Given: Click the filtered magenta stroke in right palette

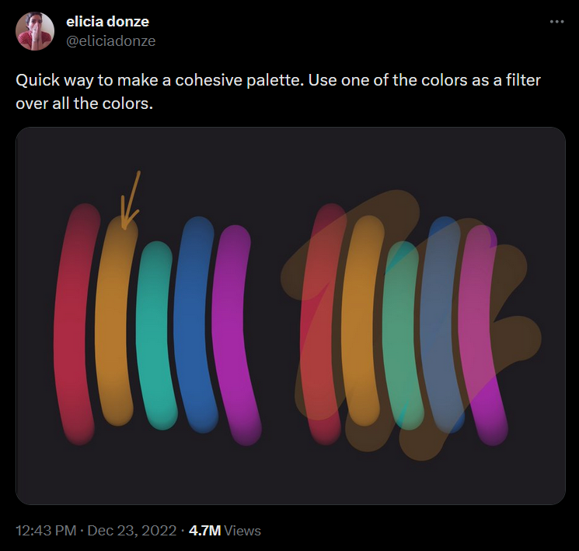Looking at the screenshot, I should click(483, 335).
